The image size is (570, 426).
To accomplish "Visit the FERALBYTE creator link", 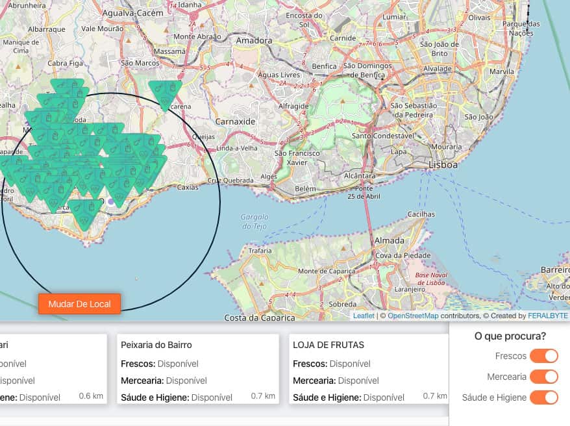I will [547, 316].
